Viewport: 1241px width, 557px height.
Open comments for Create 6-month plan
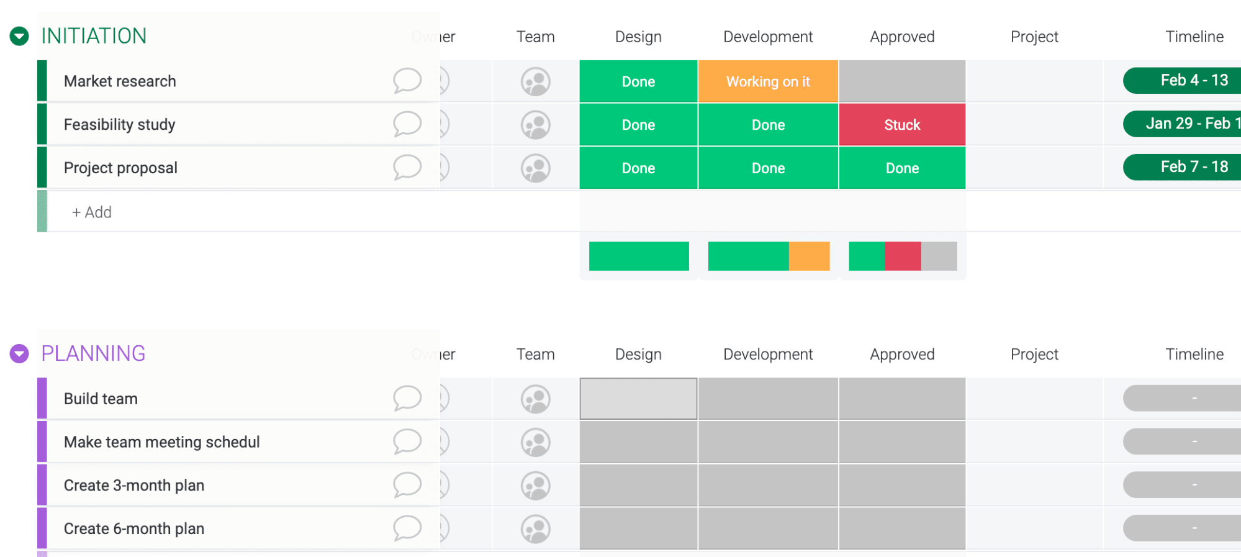407,528
